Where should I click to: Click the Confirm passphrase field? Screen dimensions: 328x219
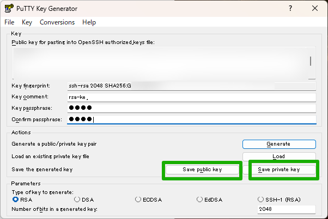pos(191,120)
